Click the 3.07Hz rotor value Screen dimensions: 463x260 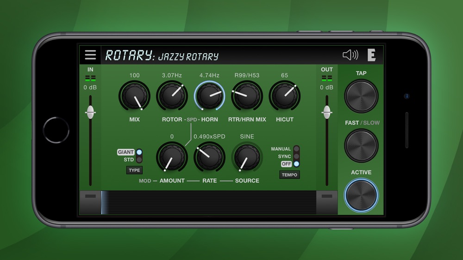coord(172,75)
